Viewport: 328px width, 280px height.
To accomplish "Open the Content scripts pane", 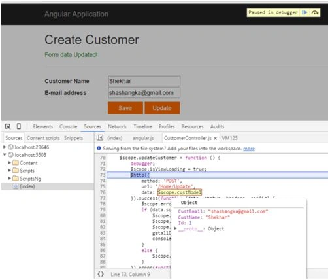I will [x=43, y=138].
